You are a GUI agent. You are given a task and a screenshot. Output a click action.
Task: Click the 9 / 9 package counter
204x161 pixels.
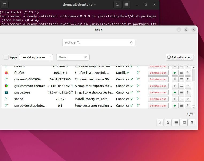point(190,114)
